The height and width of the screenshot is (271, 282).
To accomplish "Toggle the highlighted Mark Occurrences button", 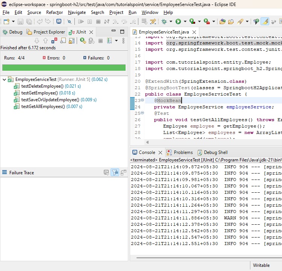I will [x=265, y=22].
